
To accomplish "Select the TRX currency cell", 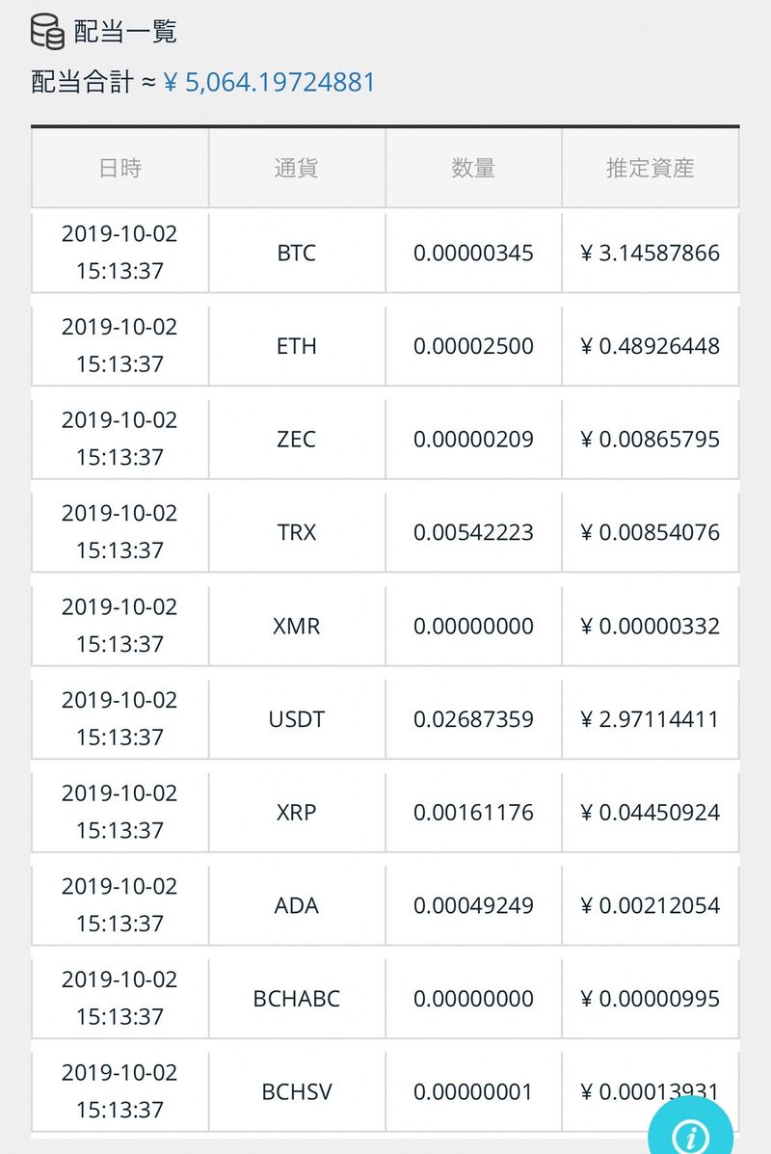I will [x=296, y=532].
